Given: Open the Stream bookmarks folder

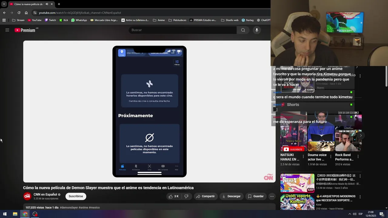Looking at the screenshot, I should pyautogui.click(x=18, y=20).
